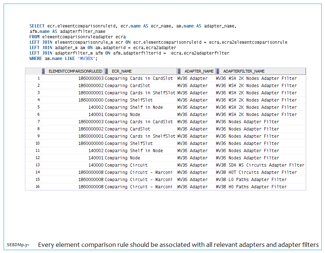Click the SELECT keyword in the SQL query
This screenshot has height=253, width=325.
pyautogui.click(x=37, y=26)
